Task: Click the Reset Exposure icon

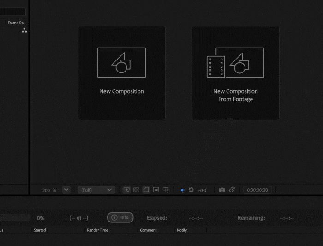Action: pyautogui.click(x=191, y=190)
